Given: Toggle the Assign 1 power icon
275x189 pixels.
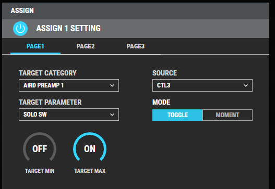Looking at the screenshot, I should click(x=20, y=29).
